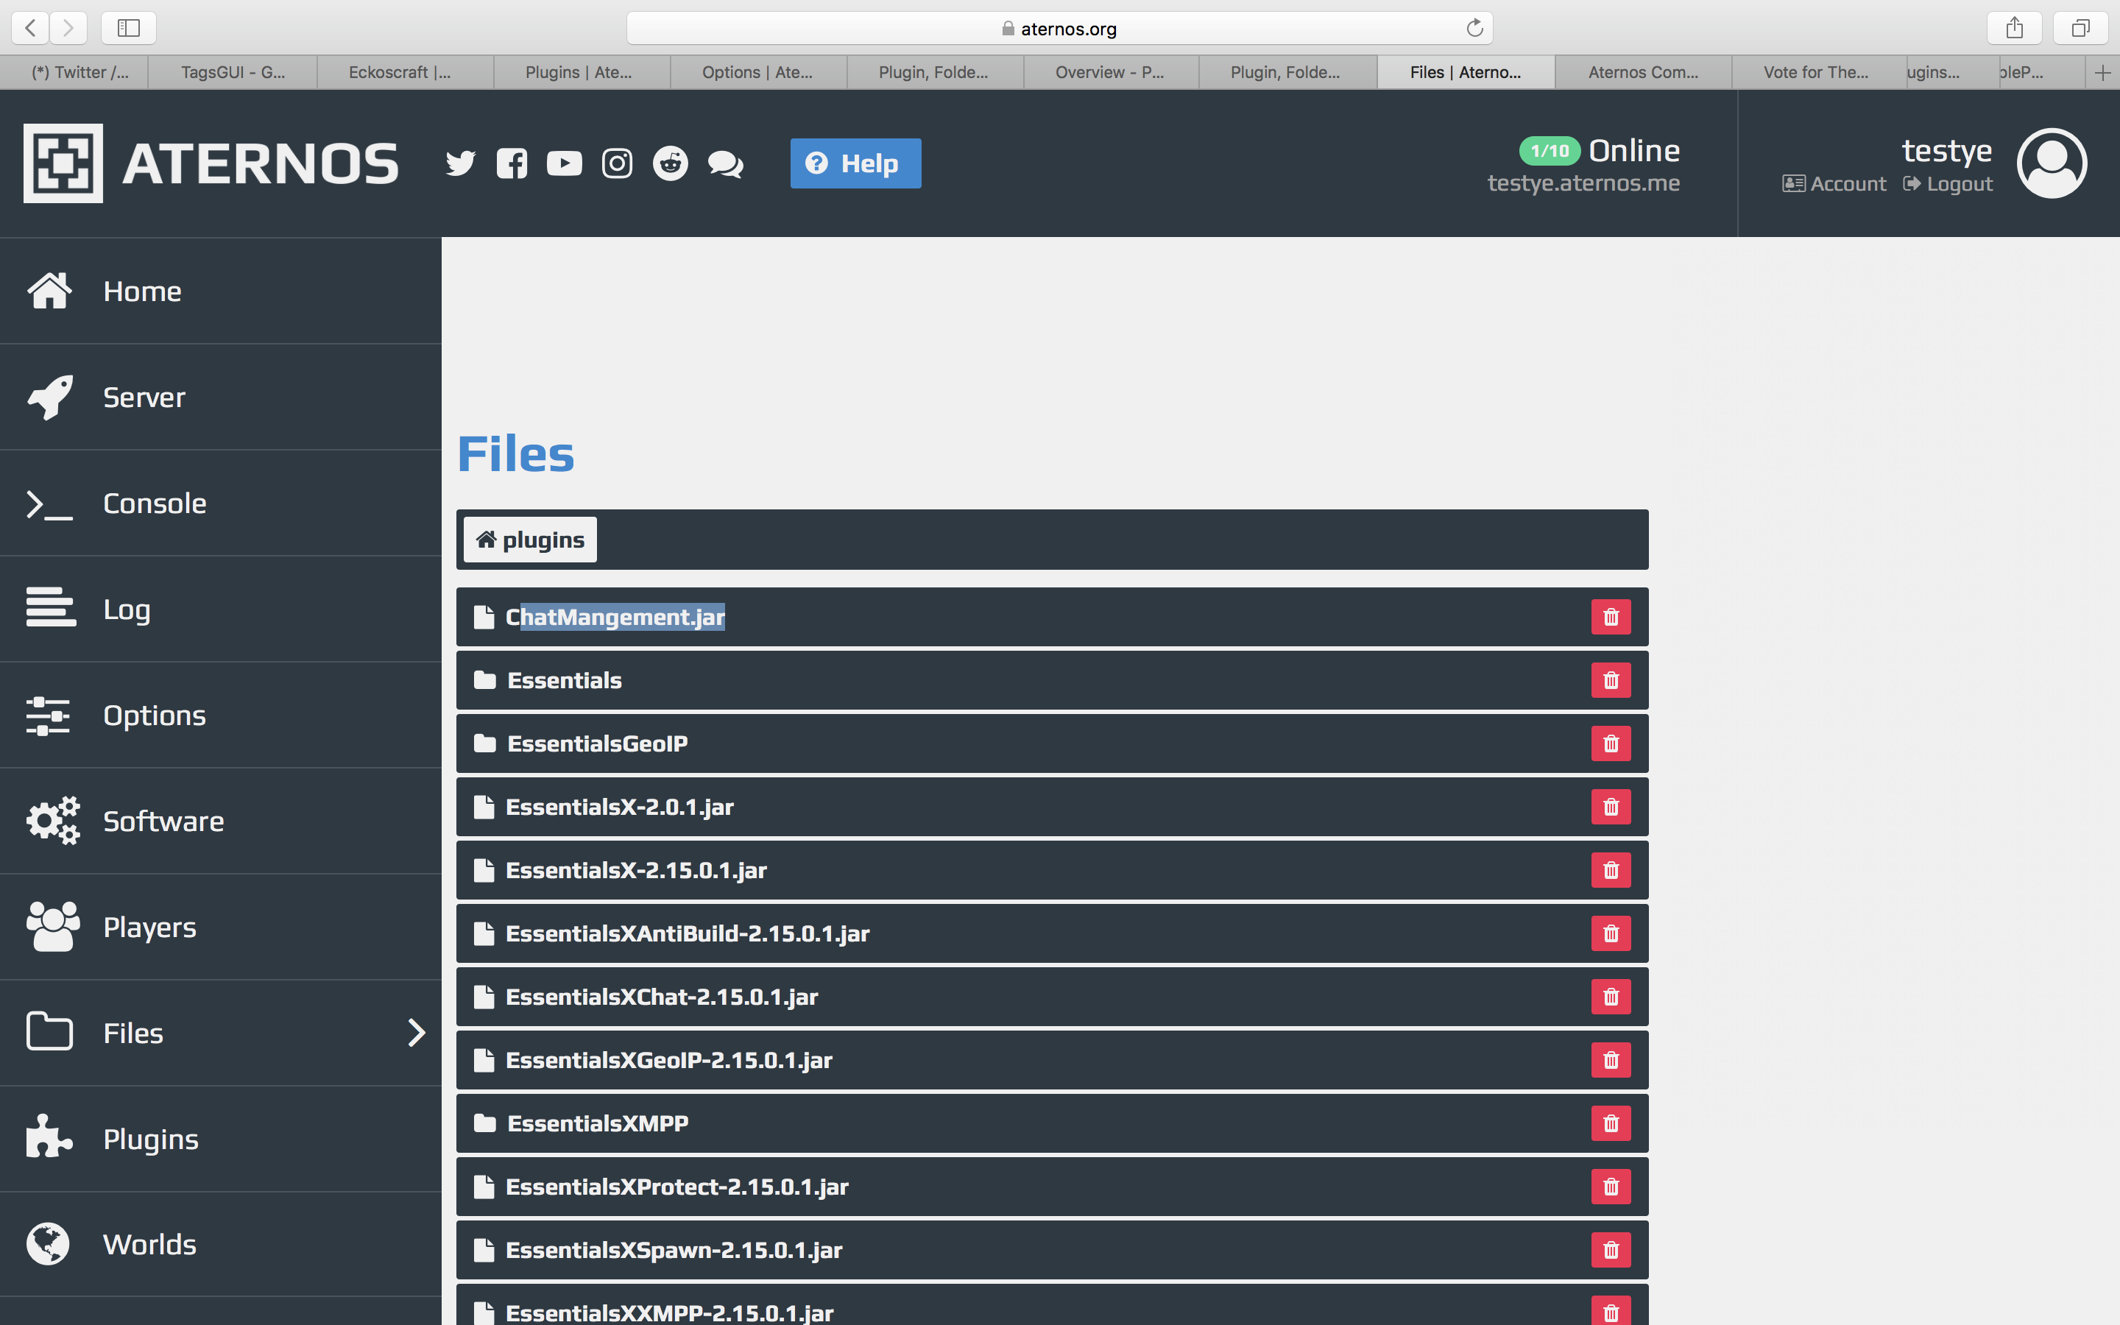The width and height of the screenshot is (2120, 1325).
Task: Open Players in sidebar
Action: (x=221, y=928)
